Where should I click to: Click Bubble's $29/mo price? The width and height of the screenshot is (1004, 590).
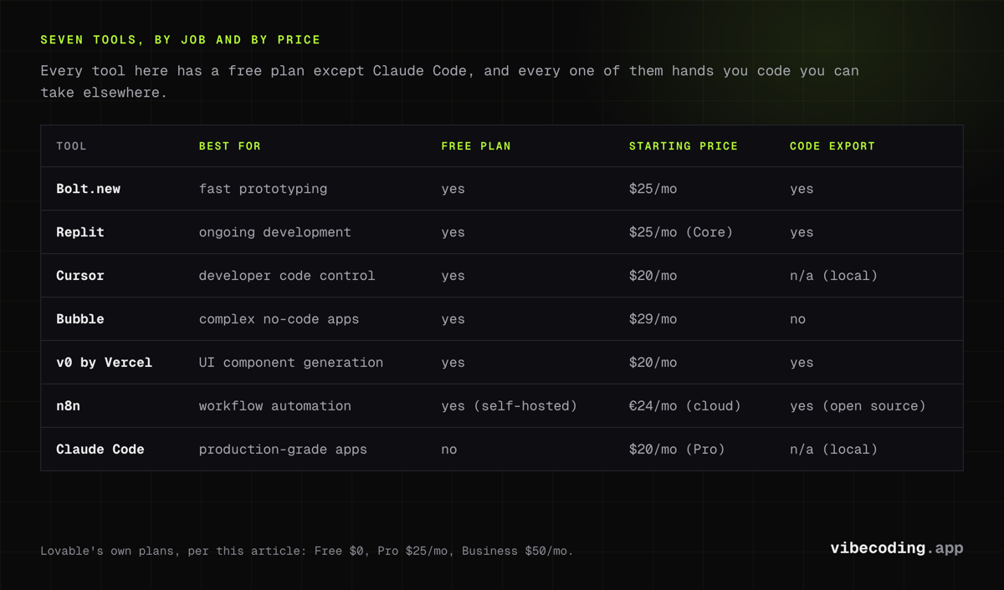coord(653,319)
